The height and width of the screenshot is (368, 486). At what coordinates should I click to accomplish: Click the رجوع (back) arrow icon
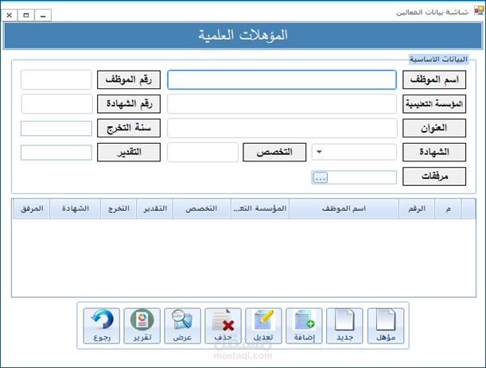pos(101,326)
